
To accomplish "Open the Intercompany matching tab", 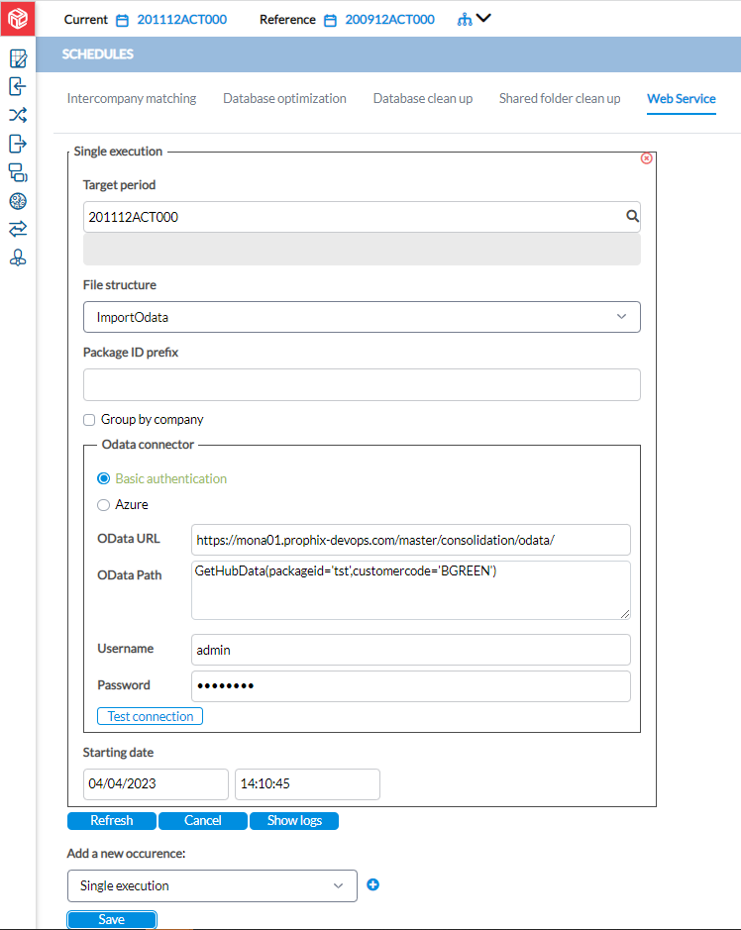I will click(132, 98).
